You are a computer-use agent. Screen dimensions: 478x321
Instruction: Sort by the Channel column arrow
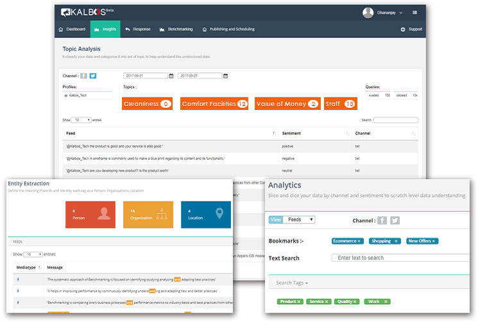pyautogui.click(x=414, y=134)
